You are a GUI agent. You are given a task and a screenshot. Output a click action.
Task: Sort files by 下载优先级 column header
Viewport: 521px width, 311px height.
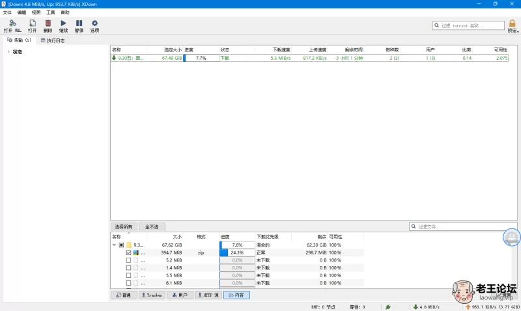pos(274,237)
